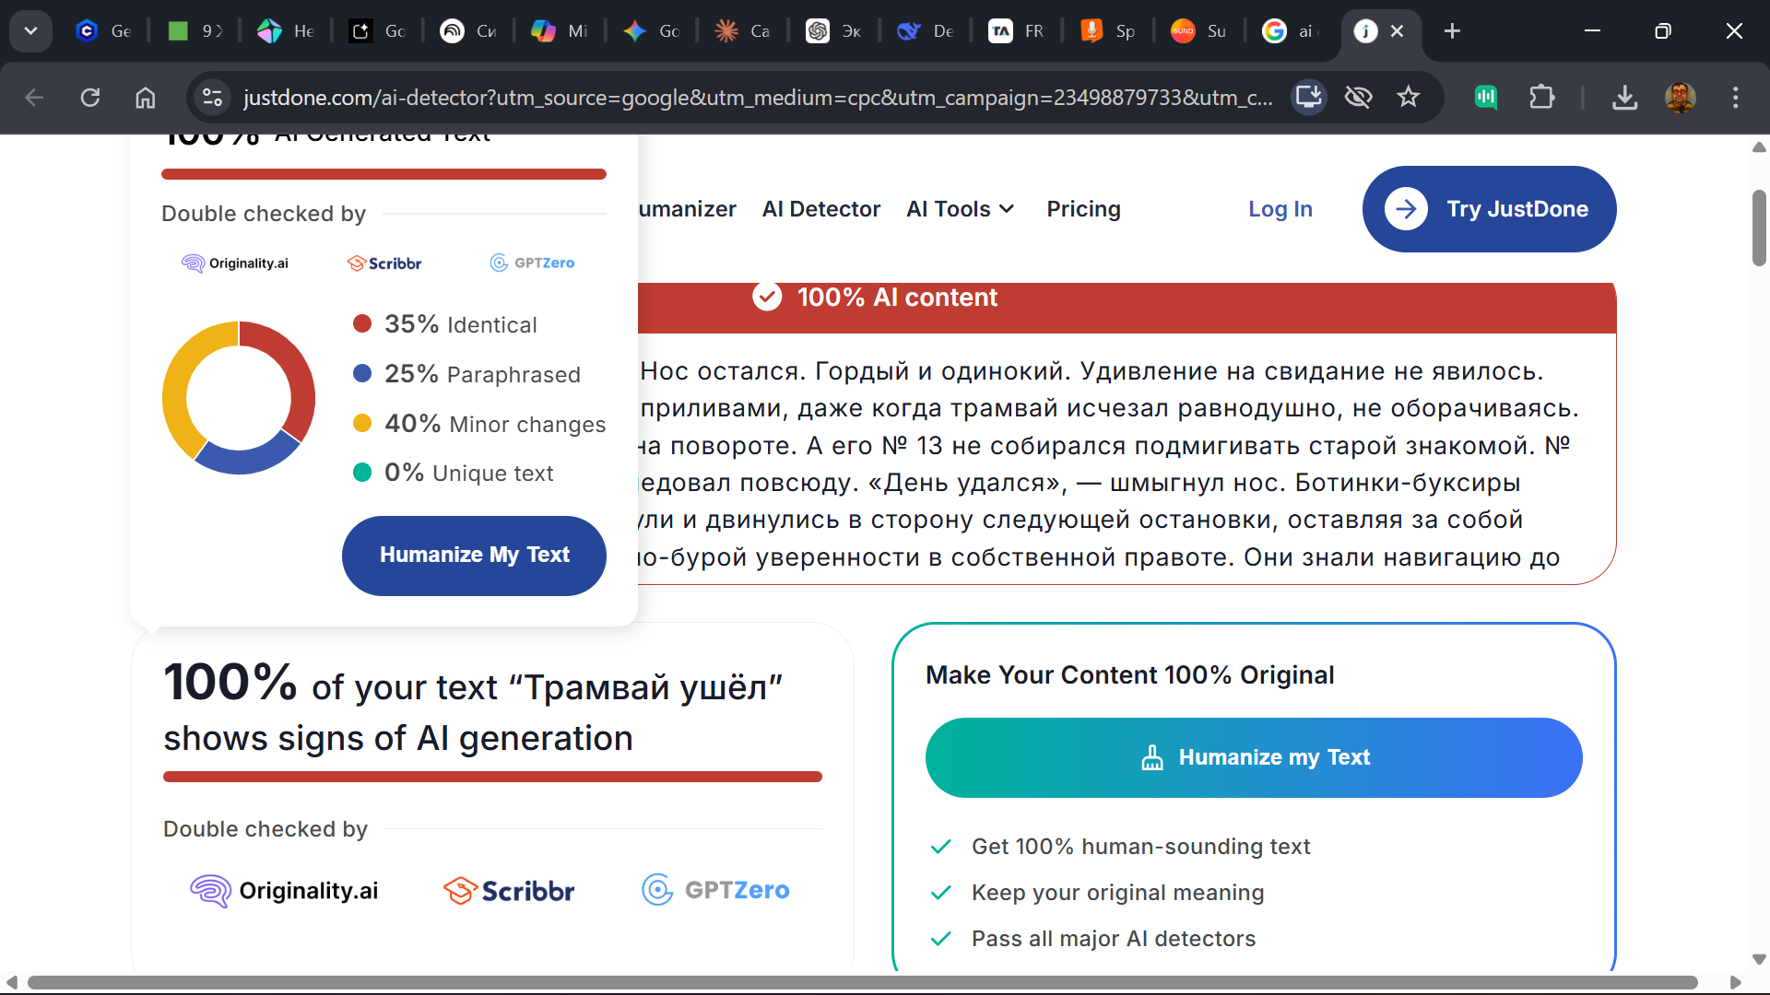Click the green extension icon in toolbar
This screenshot has height=995, width=1770.
[1485, 97]
